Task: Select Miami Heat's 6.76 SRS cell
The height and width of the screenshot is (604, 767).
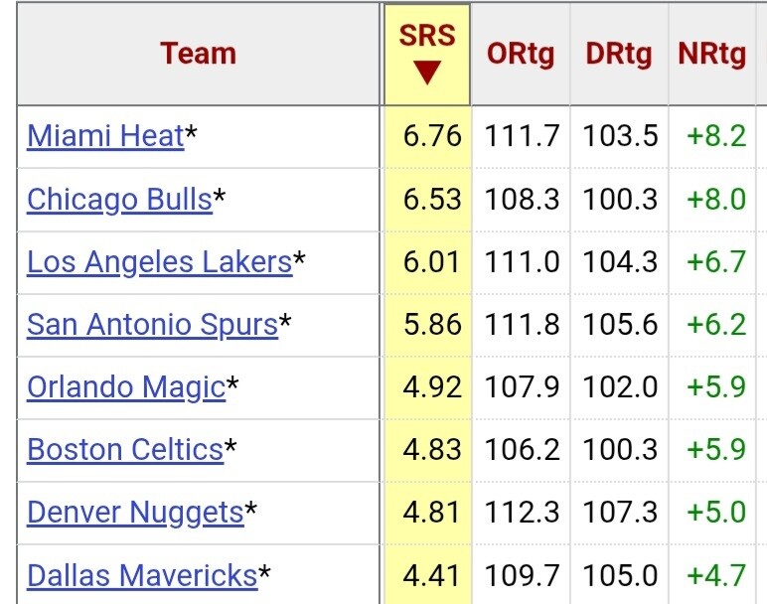Action: (432, 136)
